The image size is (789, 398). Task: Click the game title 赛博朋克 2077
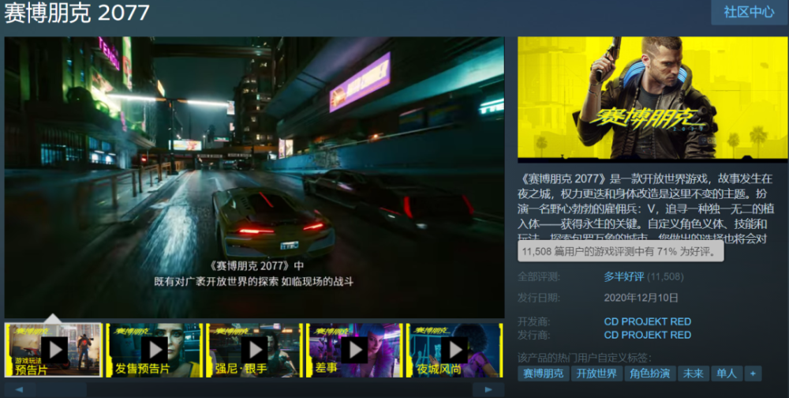pos(77,13)
